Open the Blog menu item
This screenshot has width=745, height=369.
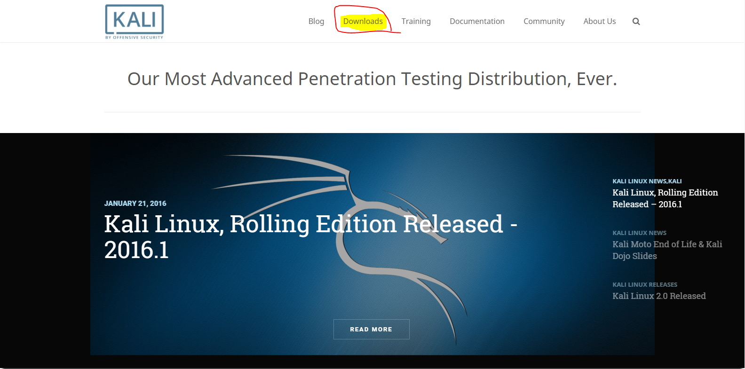point(316,21)
